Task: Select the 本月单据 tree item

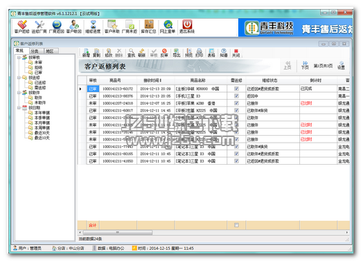Action: pos(42,123)
